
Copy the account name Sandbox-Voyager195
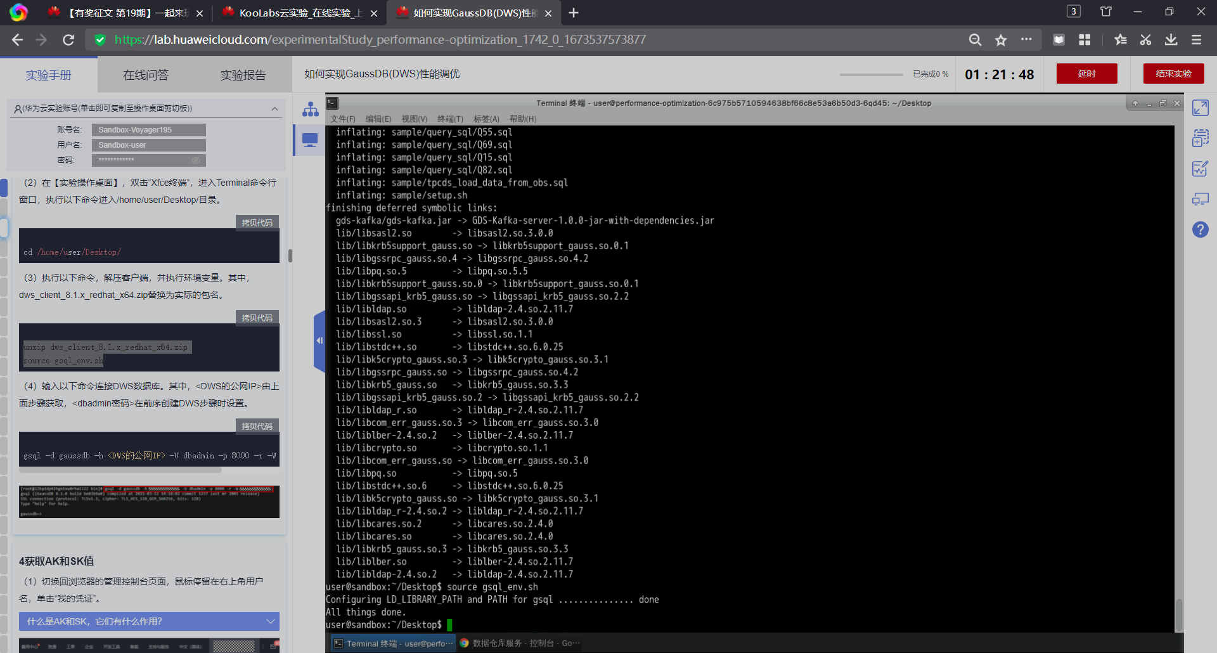click(x=148, y=130)
